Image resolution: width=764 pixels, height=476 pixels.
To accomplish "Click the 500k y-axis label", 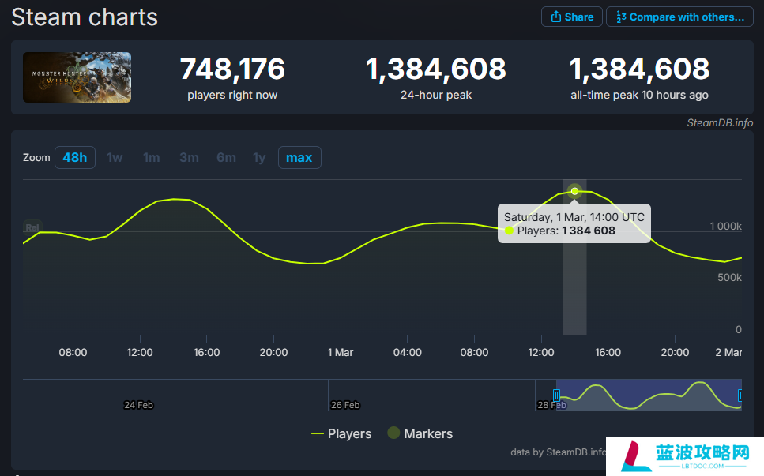I will point(729,277).
